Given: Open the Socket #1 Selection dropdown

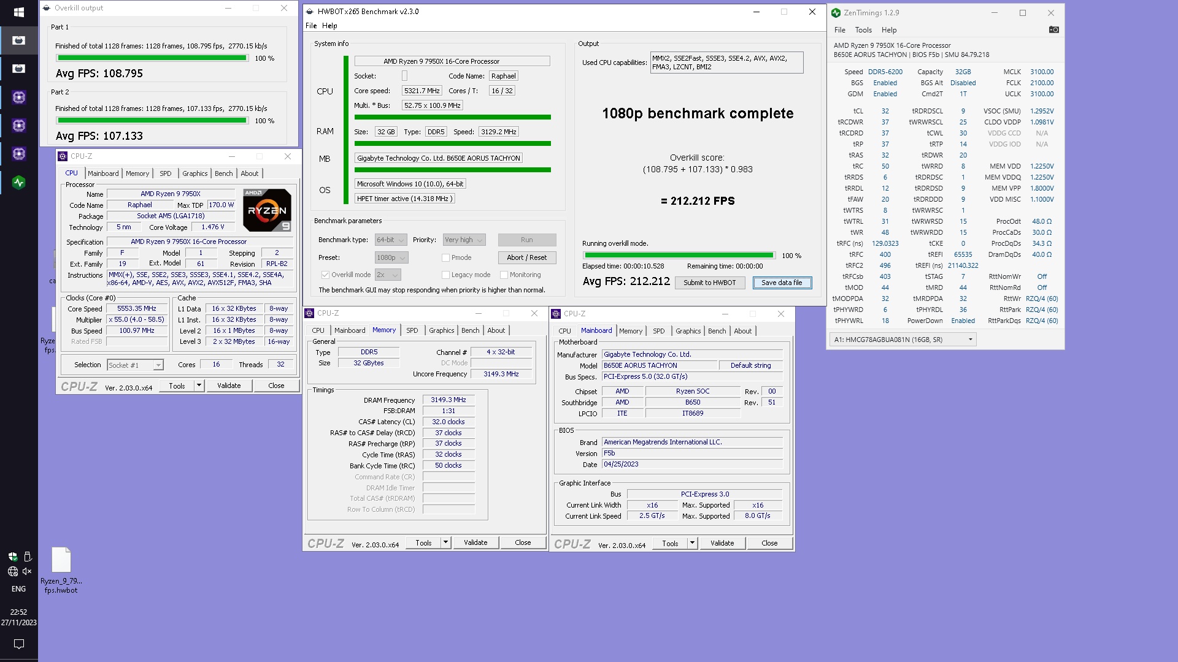Looking at the screenshot, I should (x=135, y=365).
